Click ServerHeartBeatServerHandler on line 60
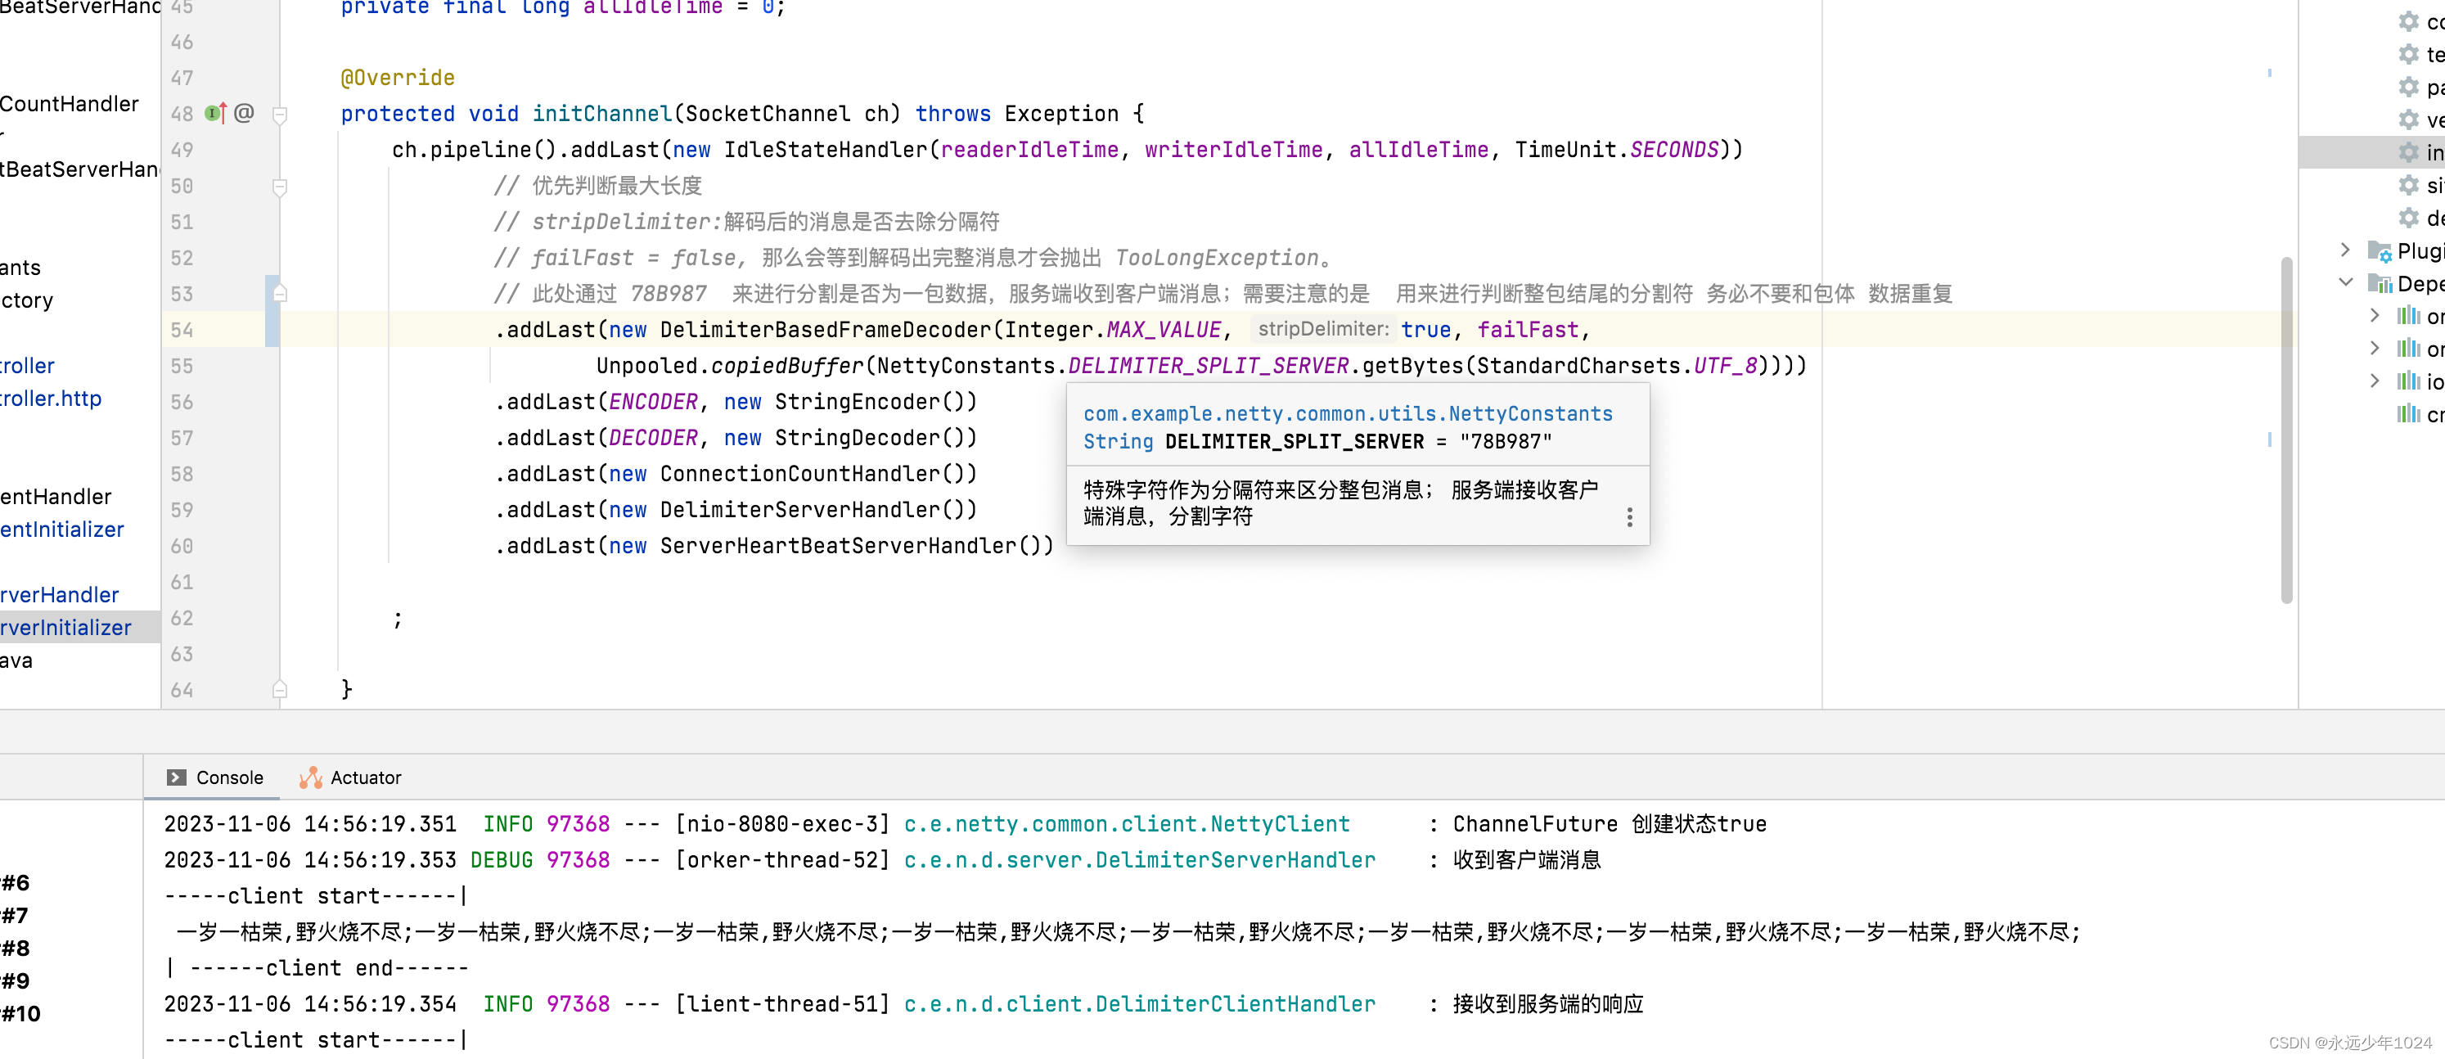Image resolution: width=2445 pixels, height=1059 pixels. click(x=838, y=546)
